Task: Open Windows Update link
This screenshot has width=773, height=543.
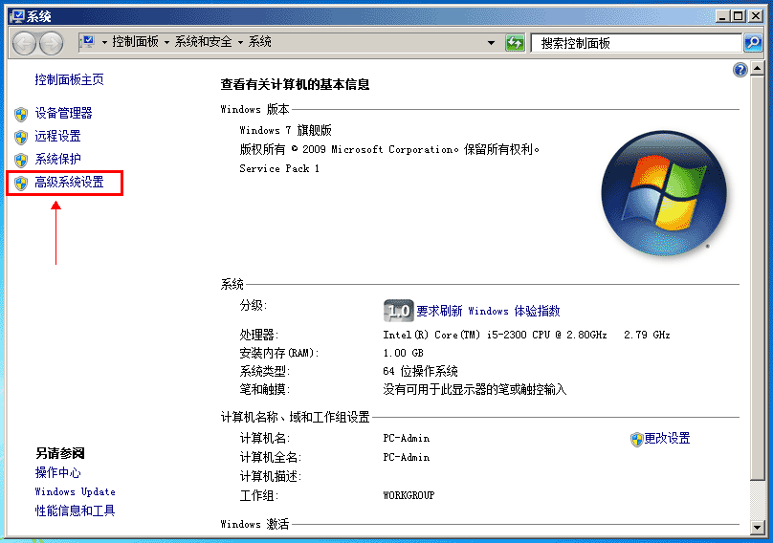Action: [75, 491]
